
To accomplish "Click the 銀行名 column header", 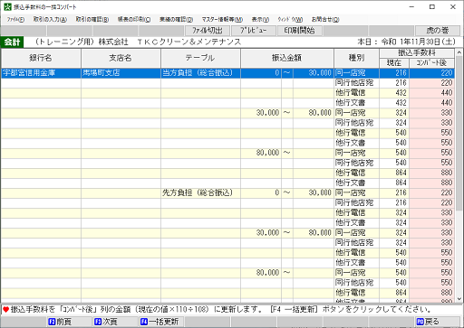I will pos(41,58).
